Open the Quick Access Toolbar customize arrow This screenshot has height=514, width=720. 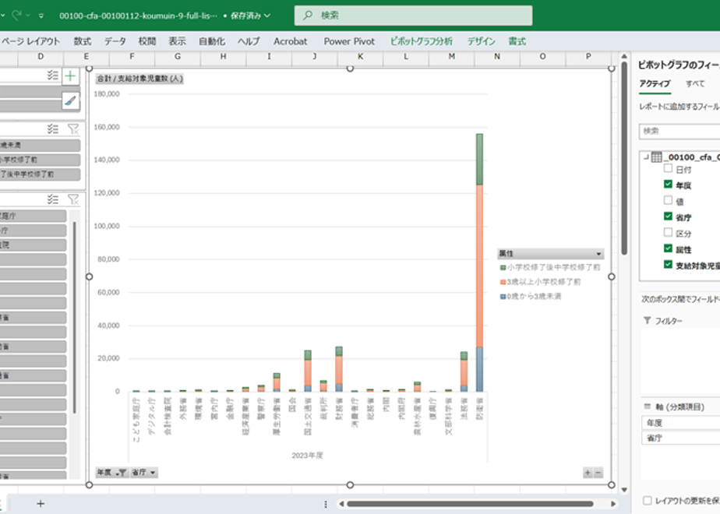(x=41, y=16)
